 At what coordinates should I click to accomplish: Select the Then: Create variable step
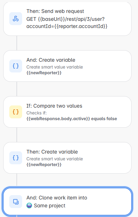click(x=67, y=158)
